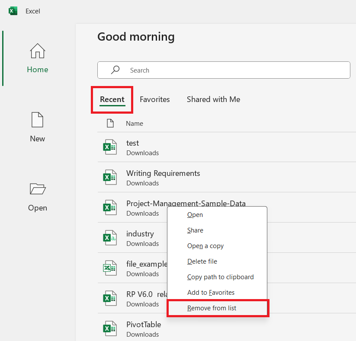The image size is (356, 341).
Task: Open the file_example file name
Action: coord(147,264)
